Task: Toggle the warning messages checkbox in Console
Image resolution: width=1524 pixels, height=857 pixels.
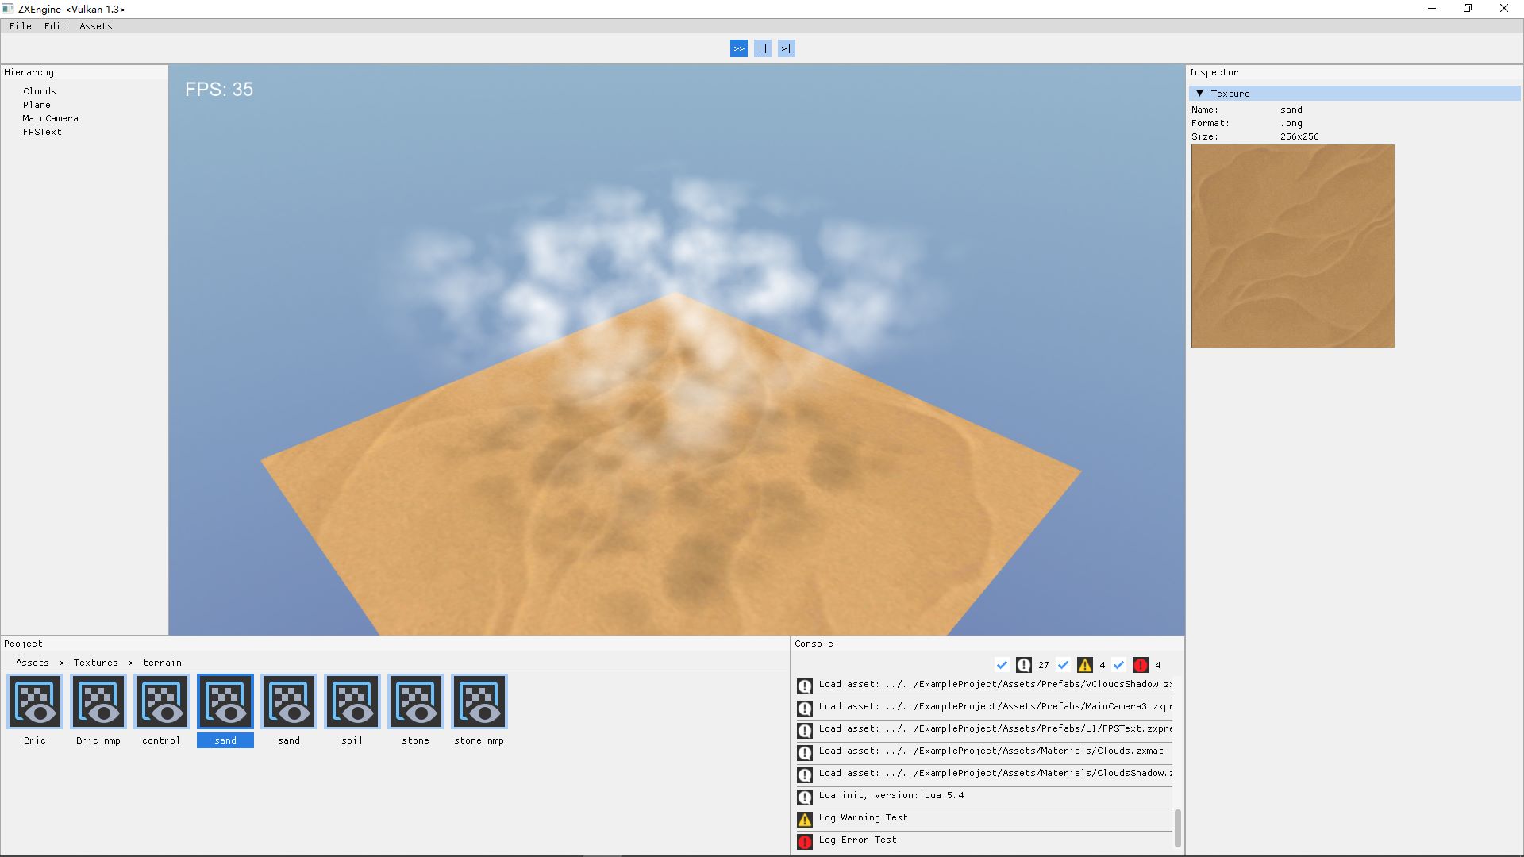Action: (1064, 665)
